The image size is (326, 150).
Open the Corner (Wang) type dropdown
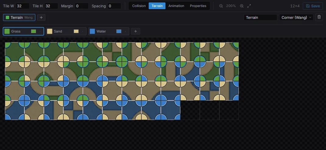[296, 17]
